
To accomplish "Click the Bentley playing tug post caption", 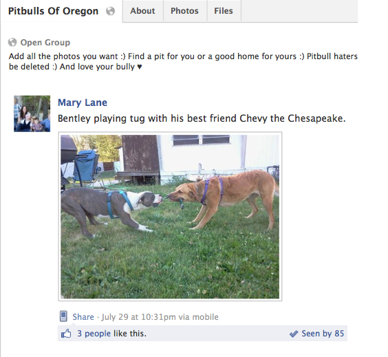I will coord(202,118).
